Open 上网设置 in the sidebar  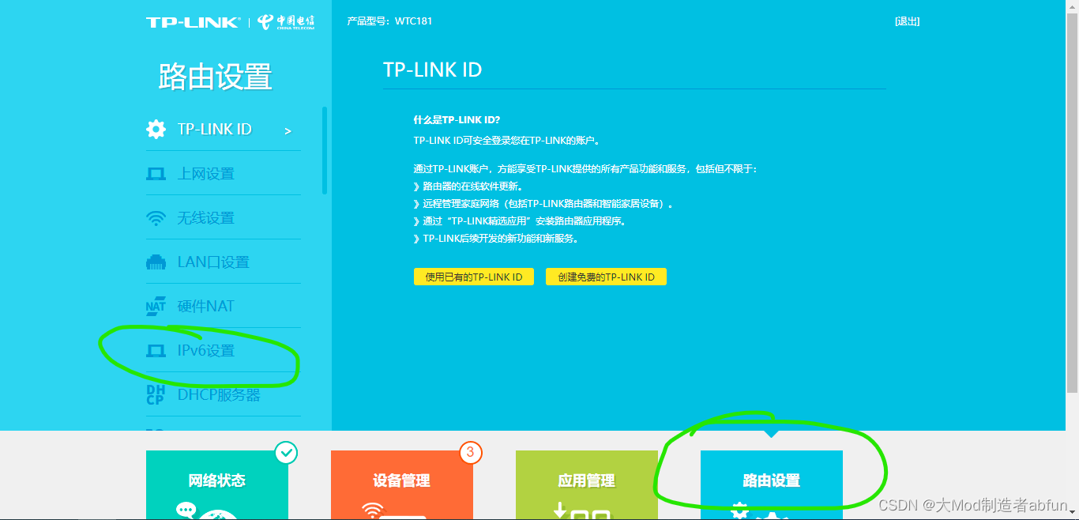click(224, 174)
